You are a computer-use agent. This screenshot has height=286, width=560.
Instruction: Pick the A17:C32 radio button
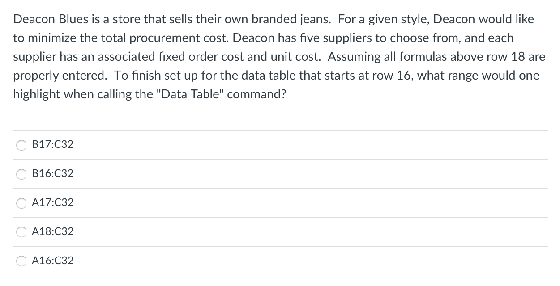21,203
